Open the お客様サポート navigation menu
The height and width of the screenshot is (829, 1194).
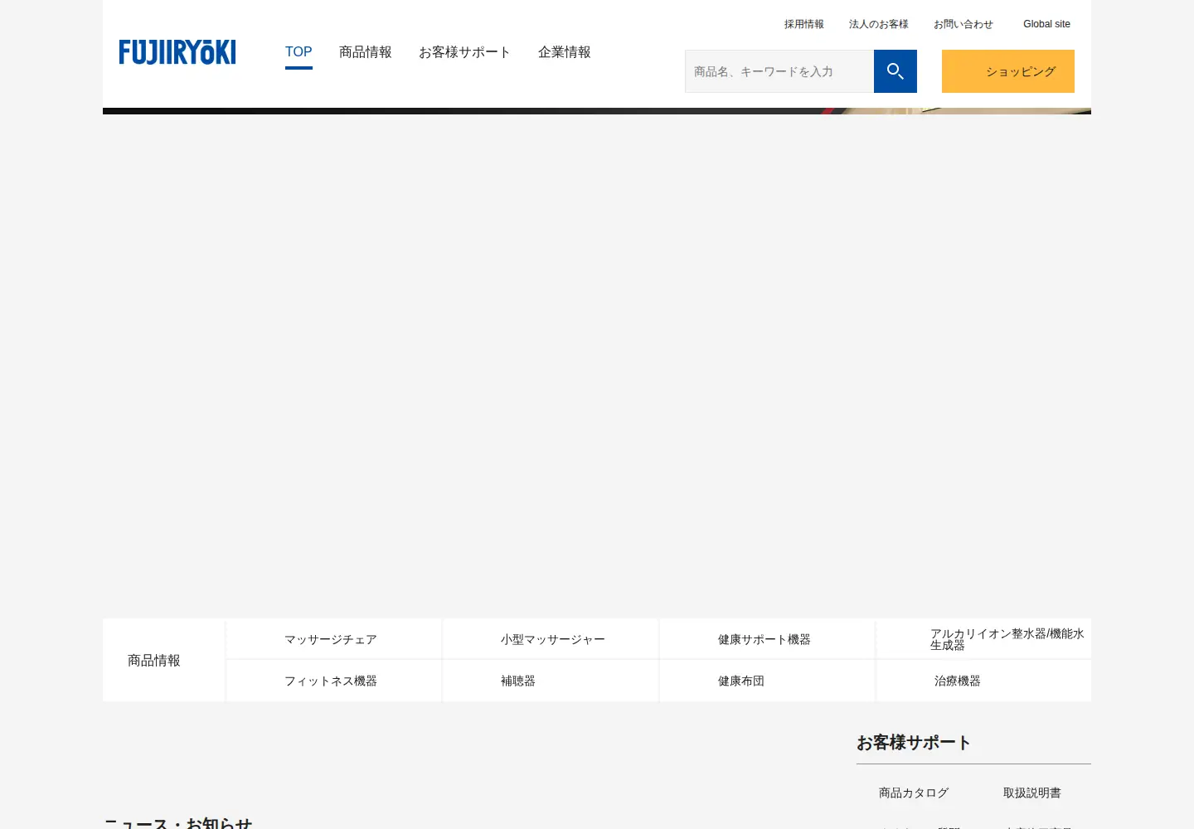point(465,52)
